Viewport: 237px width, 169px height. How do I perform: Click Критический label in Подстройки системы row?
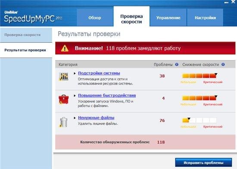213,82
